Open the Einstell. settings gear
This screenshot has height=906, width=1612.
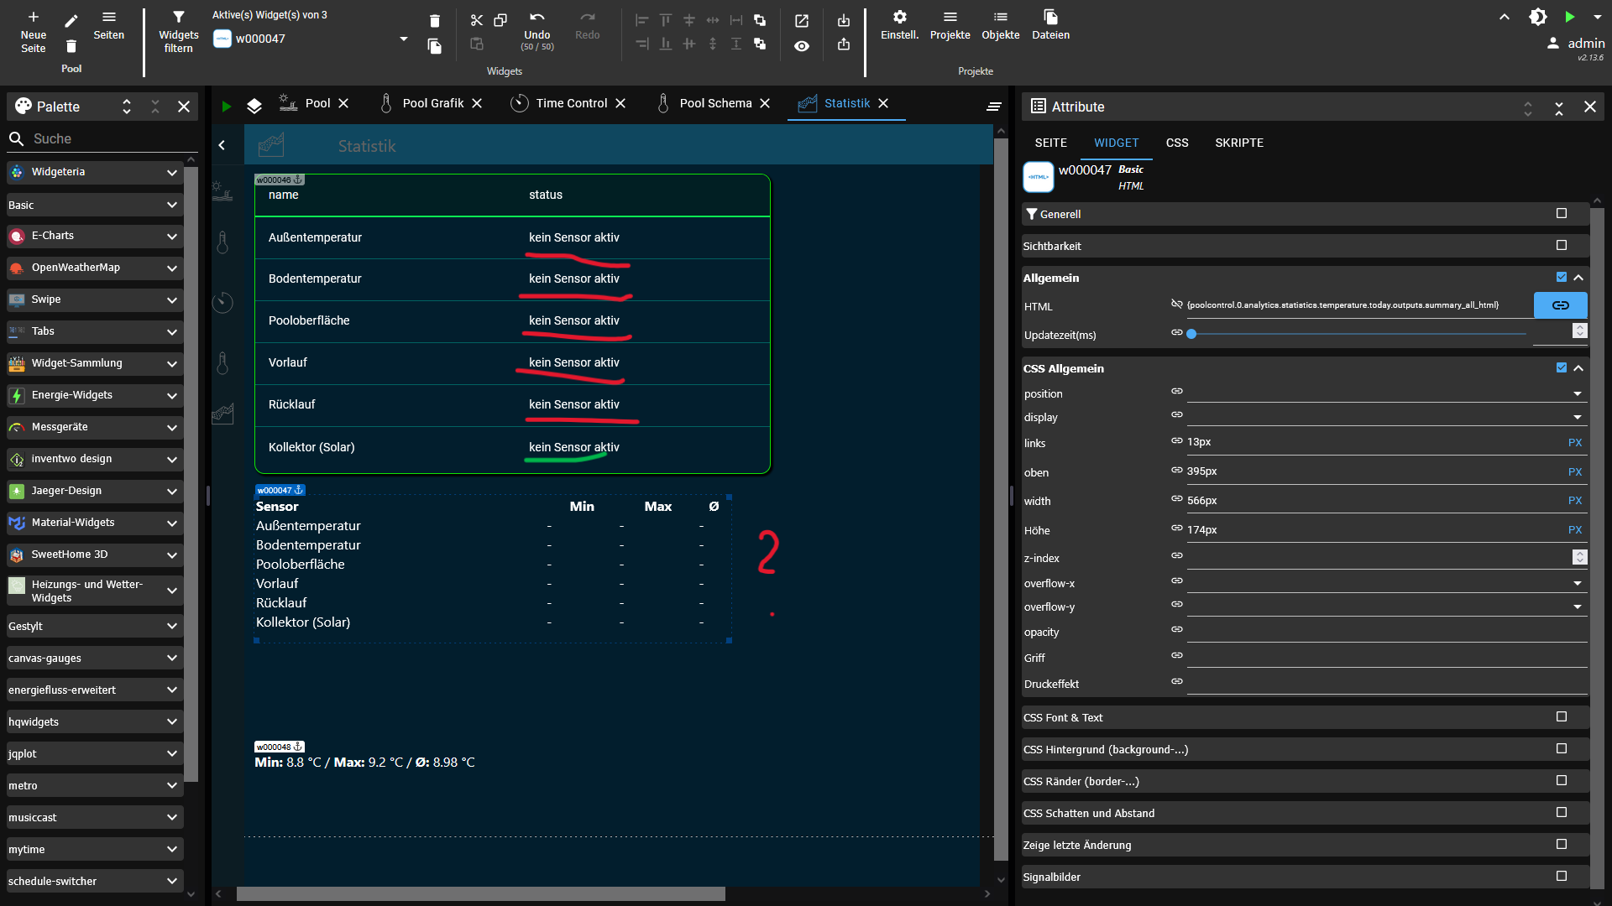(899, 18)
